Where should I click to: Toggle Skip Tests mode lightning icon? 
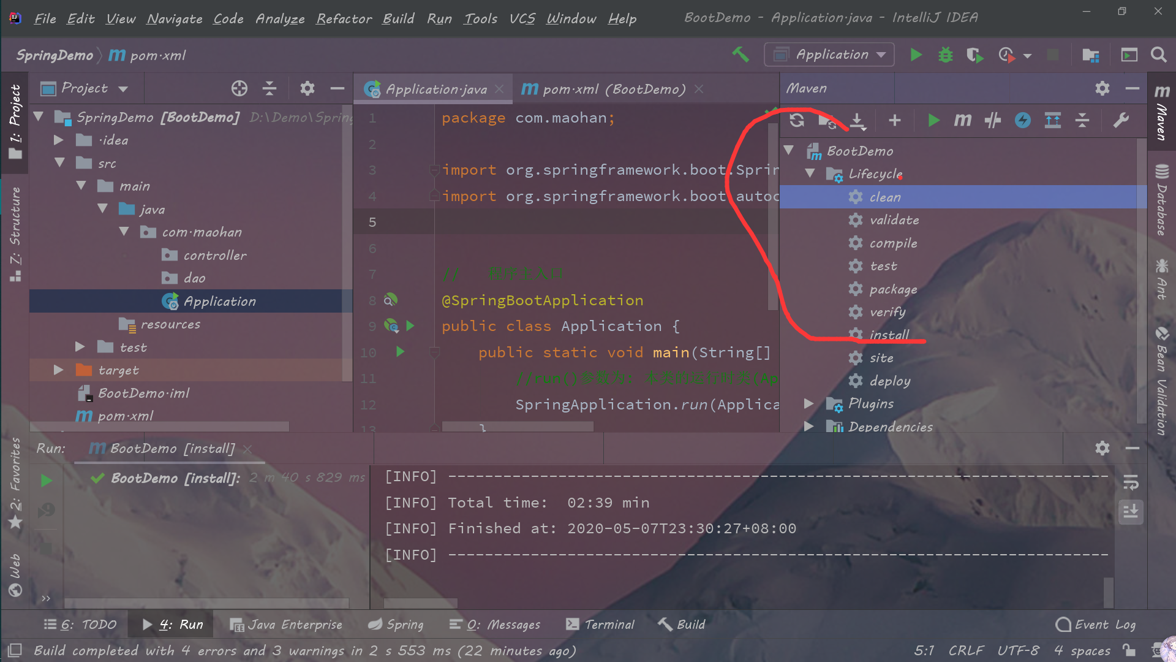[1022, 120]
